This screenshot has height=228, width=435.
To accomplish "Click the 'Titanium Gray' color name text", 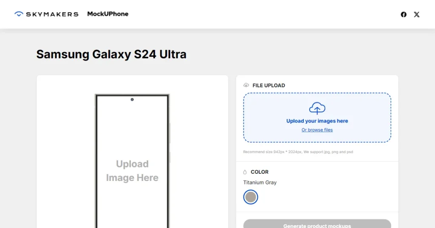I will (260, 183).
